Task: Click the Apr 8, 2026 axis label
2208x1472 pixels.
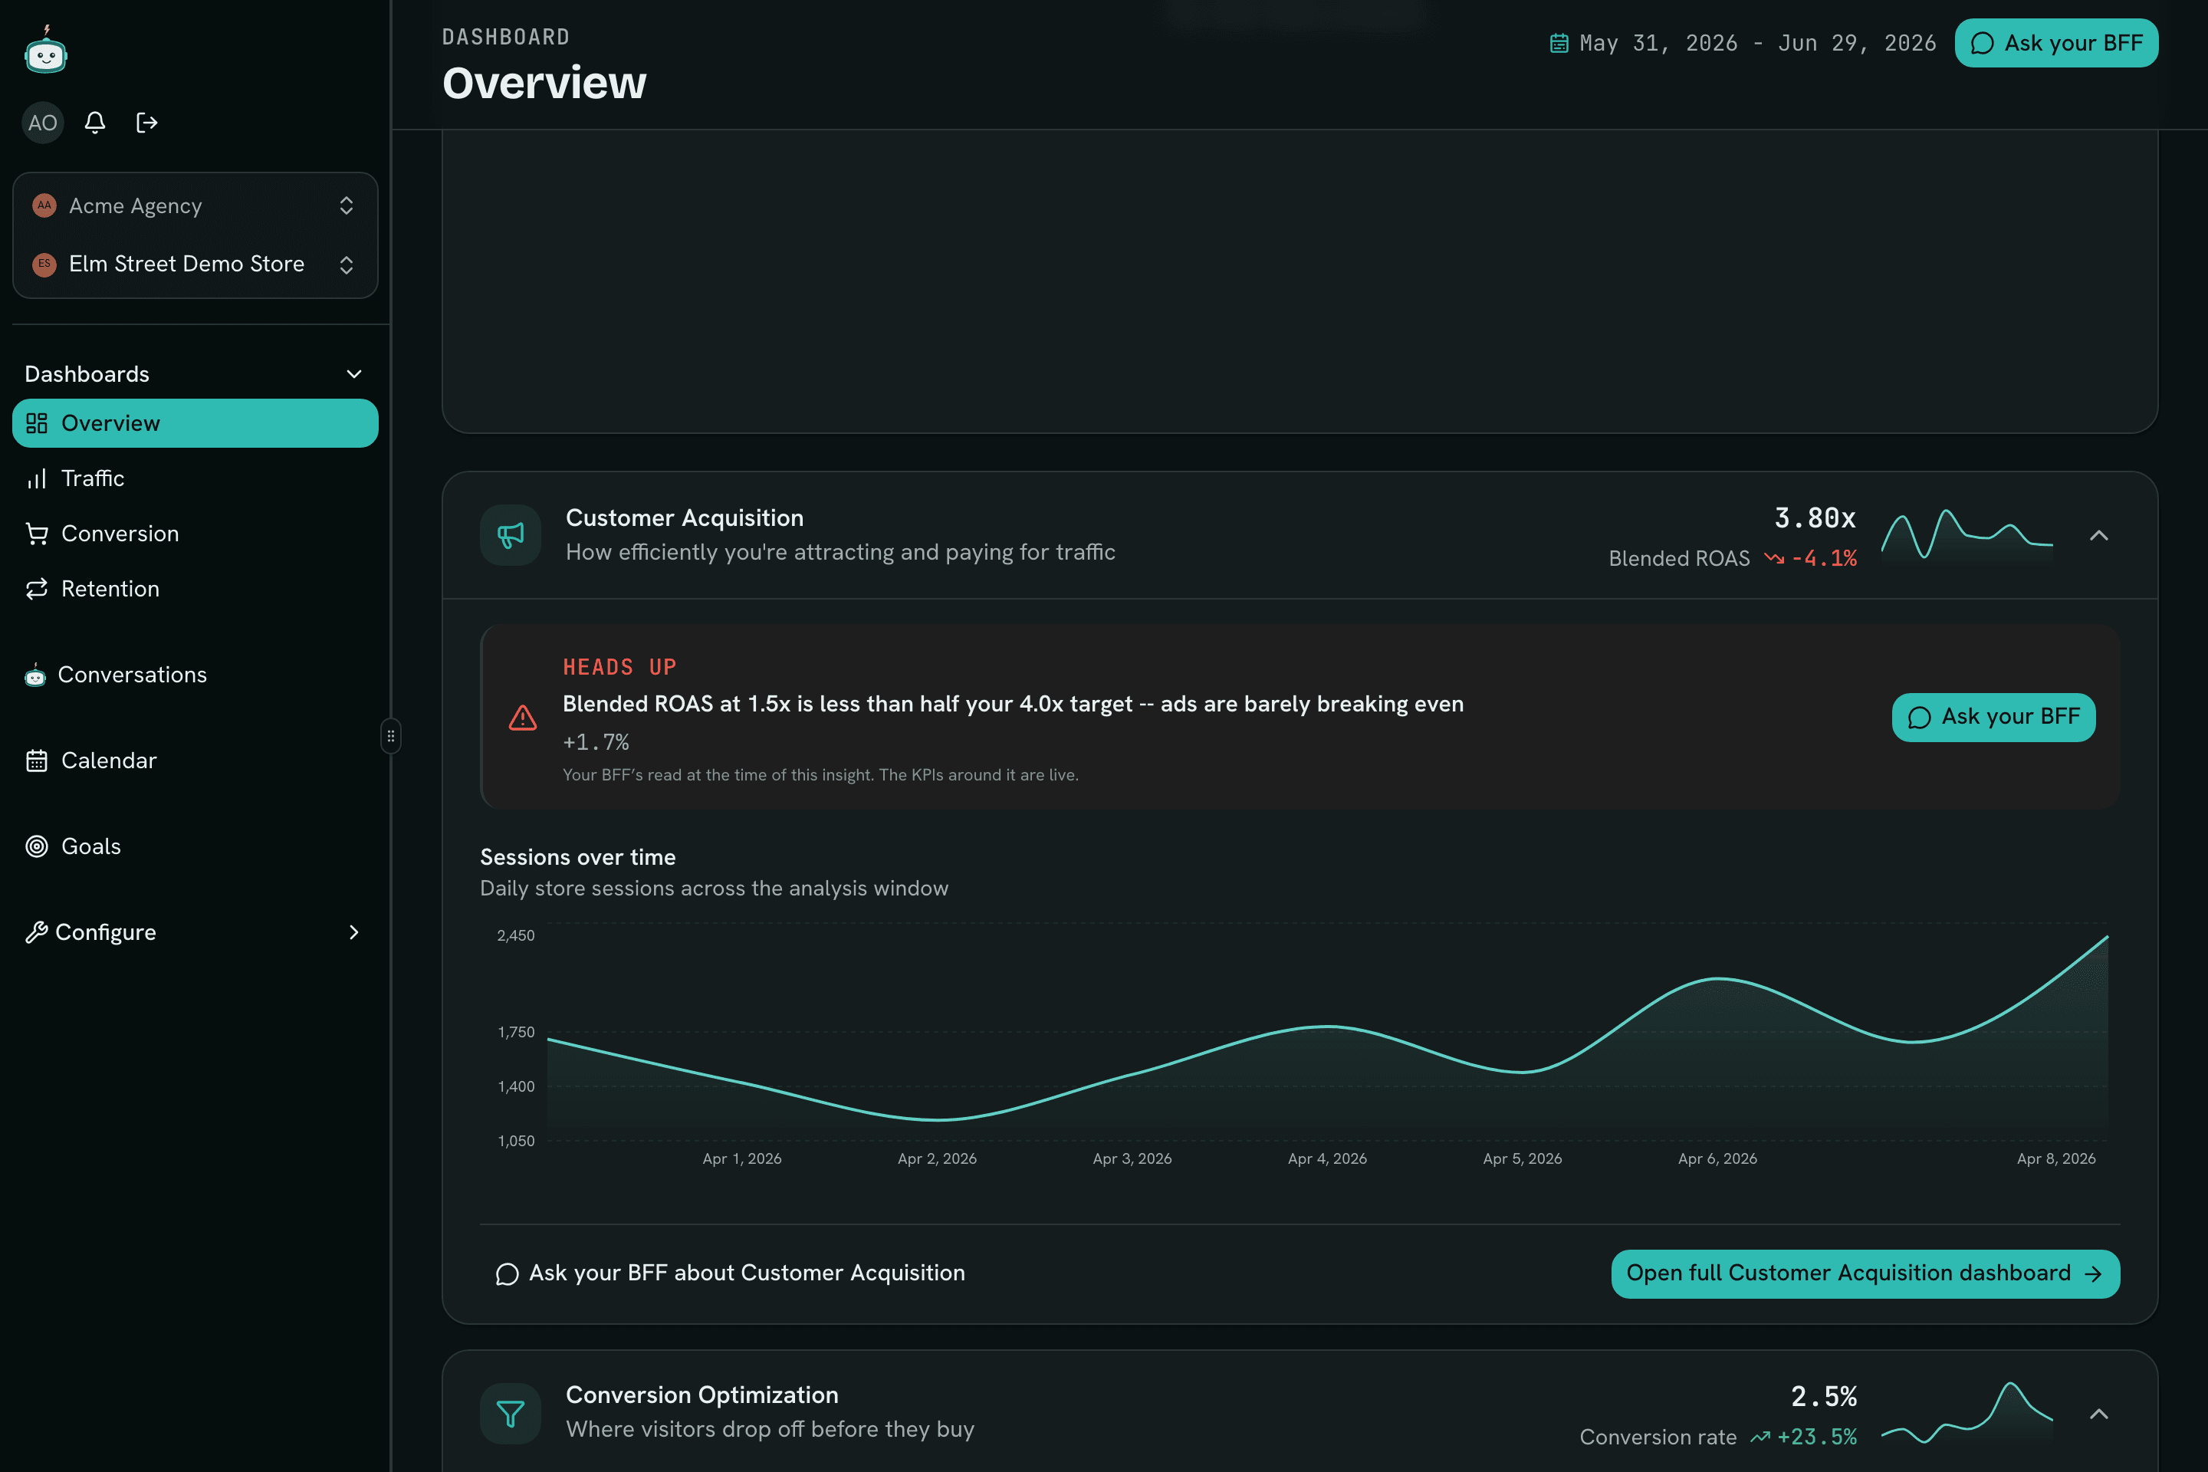Action: (x=2056, y=1158)
